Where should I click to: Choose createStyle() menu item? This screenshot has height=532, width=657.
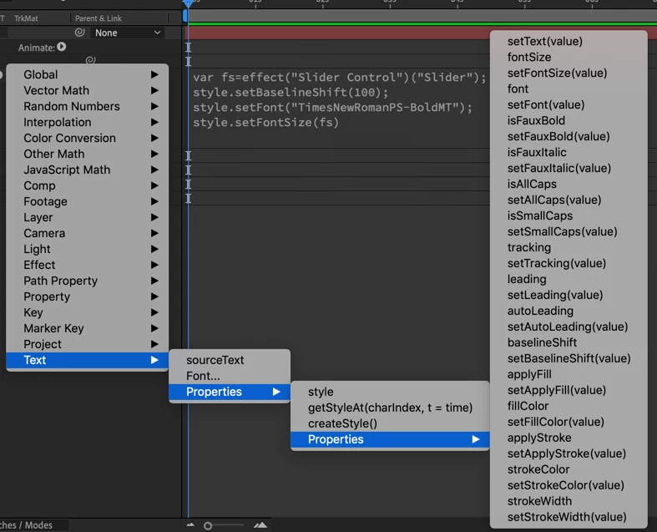click(x=390, y=423)
